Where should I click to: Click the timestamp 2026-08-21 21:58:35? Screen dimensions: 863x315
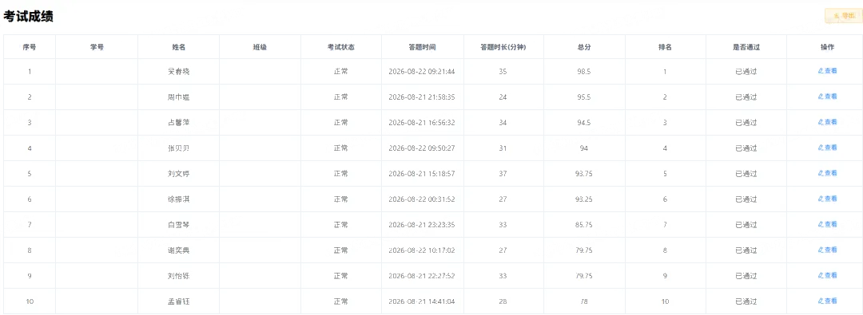(x=422, y=96)
